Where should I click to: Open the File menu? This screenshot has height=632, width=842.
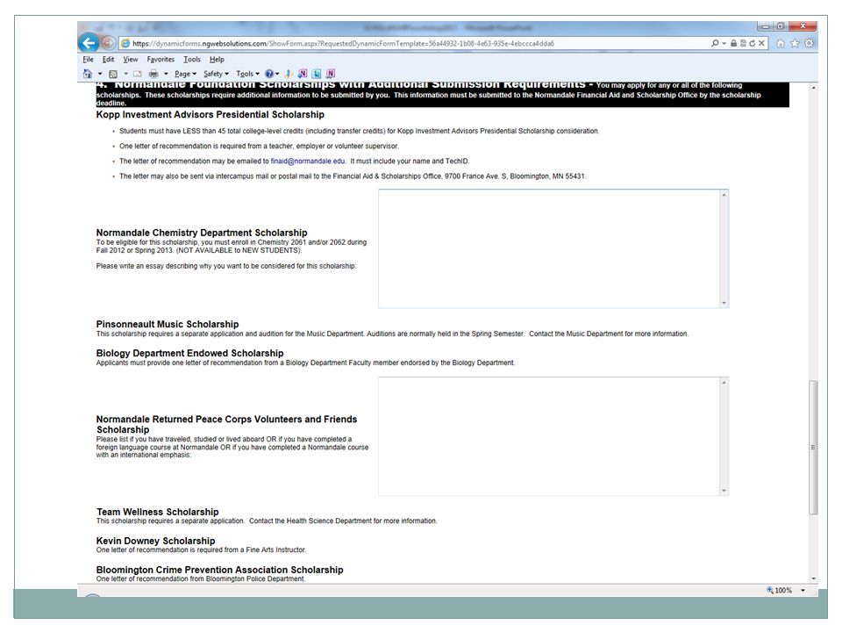(x=88, y=59)
